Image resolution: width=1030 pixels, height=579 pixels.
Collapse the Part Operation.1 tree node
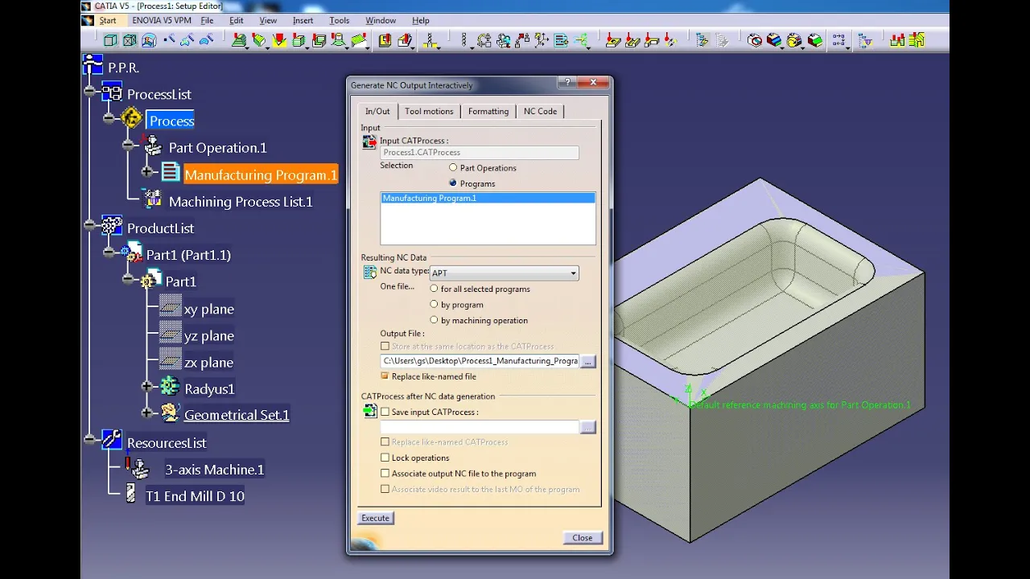pos(128,146)
